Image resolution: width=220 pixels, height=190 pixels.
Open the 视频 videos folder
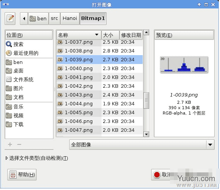(29, 116)
